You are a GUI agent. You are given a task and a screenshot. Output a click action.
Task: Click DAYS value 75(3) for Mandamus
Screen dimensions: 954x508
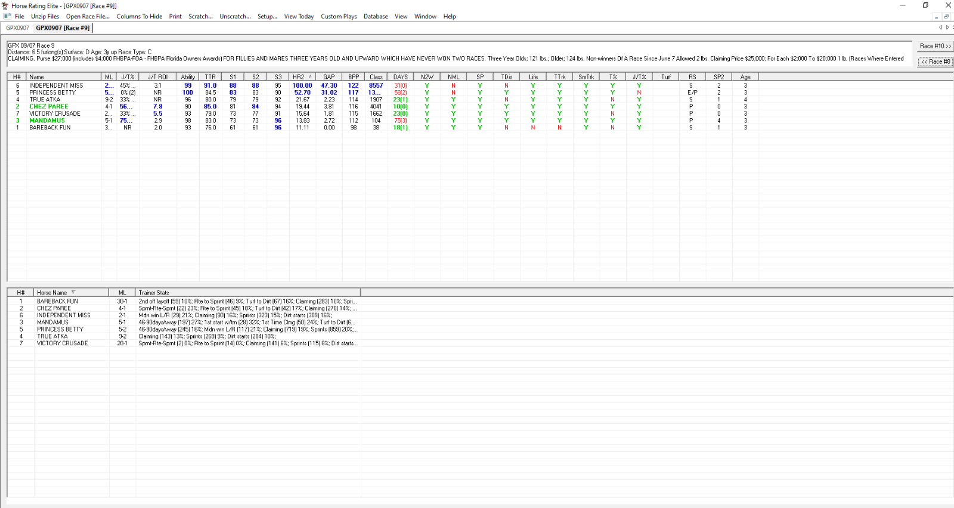pos(401,120)
